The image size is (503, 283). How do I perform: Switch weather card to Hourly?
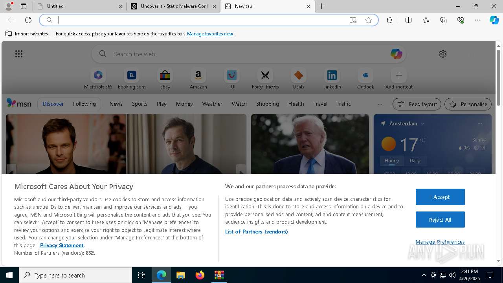(x=392, y=161)
